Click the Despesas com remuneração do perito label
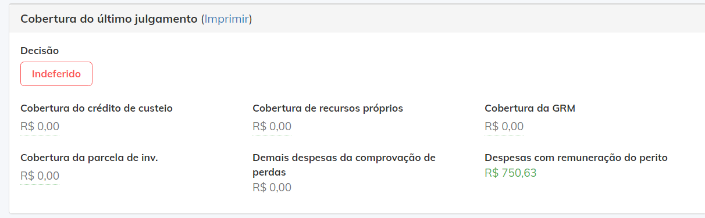This screenshot has height=218, width=705. pos(576,158)
